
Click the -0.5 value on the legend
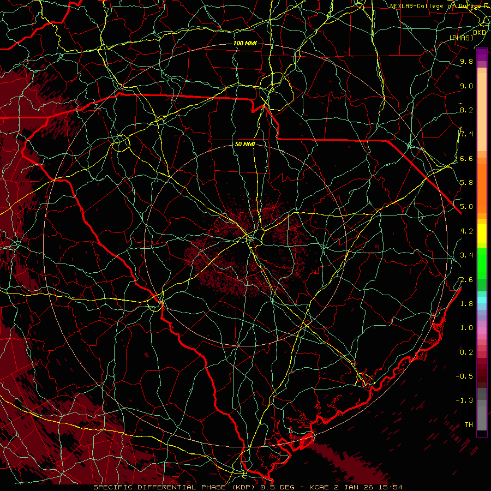pyautogui.click(x=464, y=376)
